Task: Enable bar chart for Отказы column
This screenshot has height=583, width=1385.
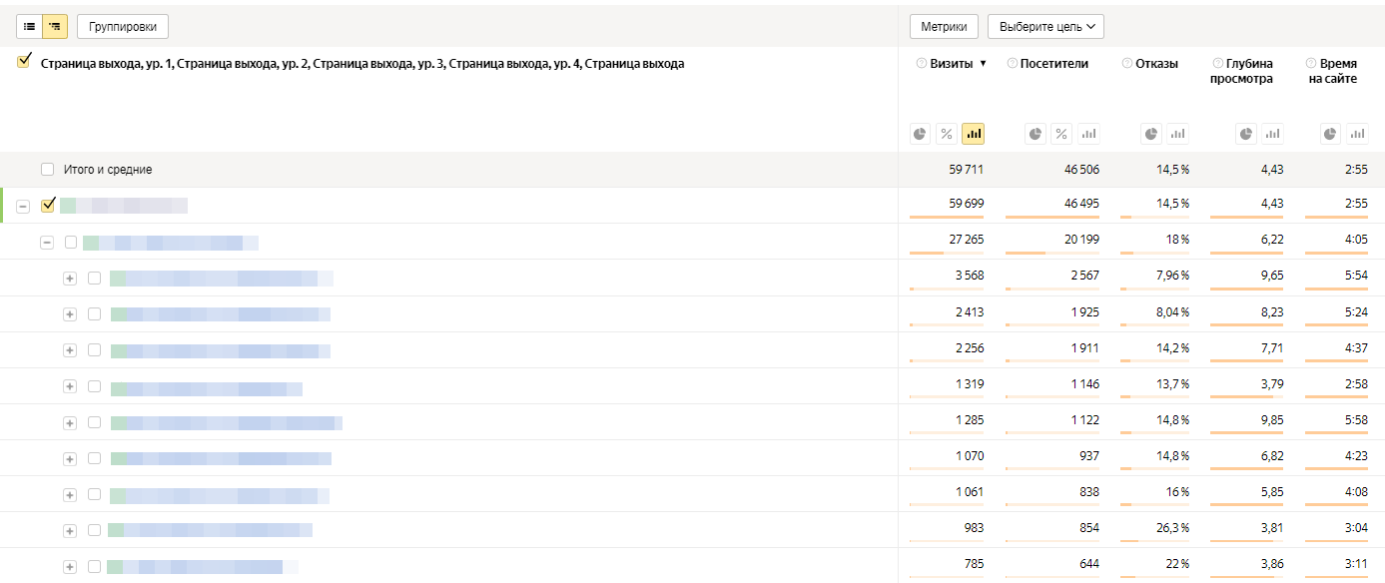Action: pos(1177,134)
